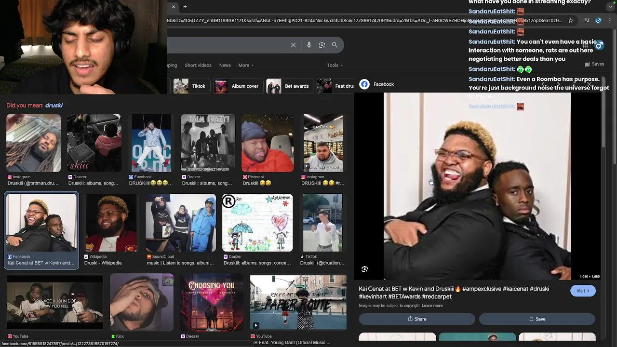Click the browser address bar URL
This screenshot has width=617, height=347.
click(x=364, y=21)
